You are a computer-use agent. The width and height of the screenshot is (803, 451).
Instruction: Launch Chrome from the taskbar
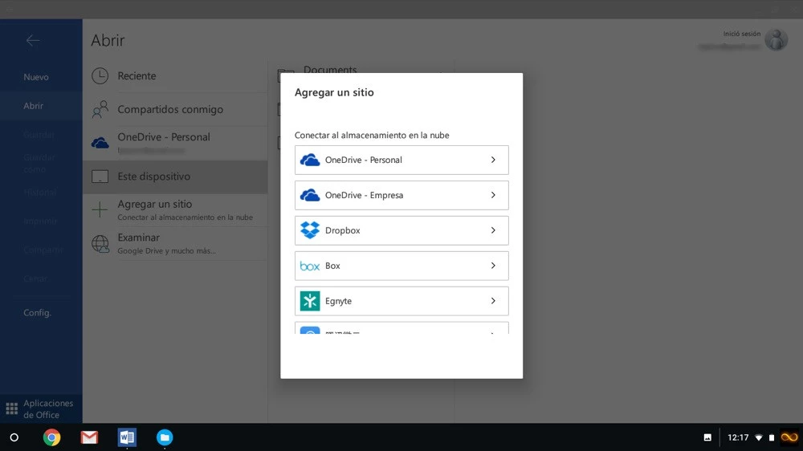click(52, 437)
